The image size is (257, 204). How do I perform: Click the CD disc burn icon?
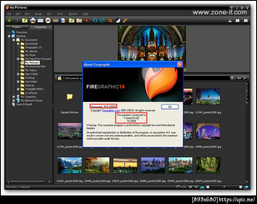click(x=48, y=21)
